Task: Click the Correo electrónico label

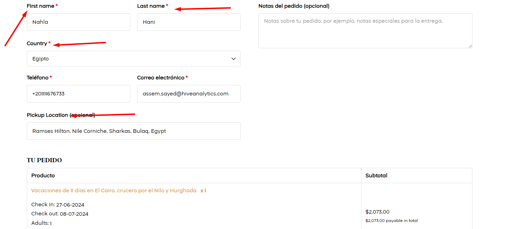Action: (161, 78)
